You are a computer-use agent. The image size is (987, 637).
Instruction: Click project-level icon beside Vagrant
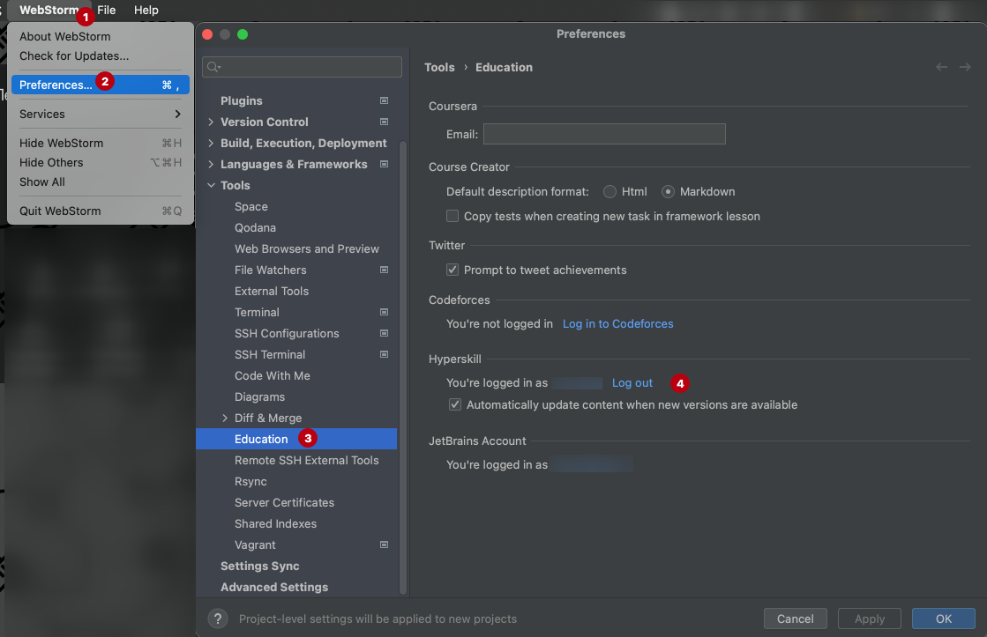click(x=384, y=544)
